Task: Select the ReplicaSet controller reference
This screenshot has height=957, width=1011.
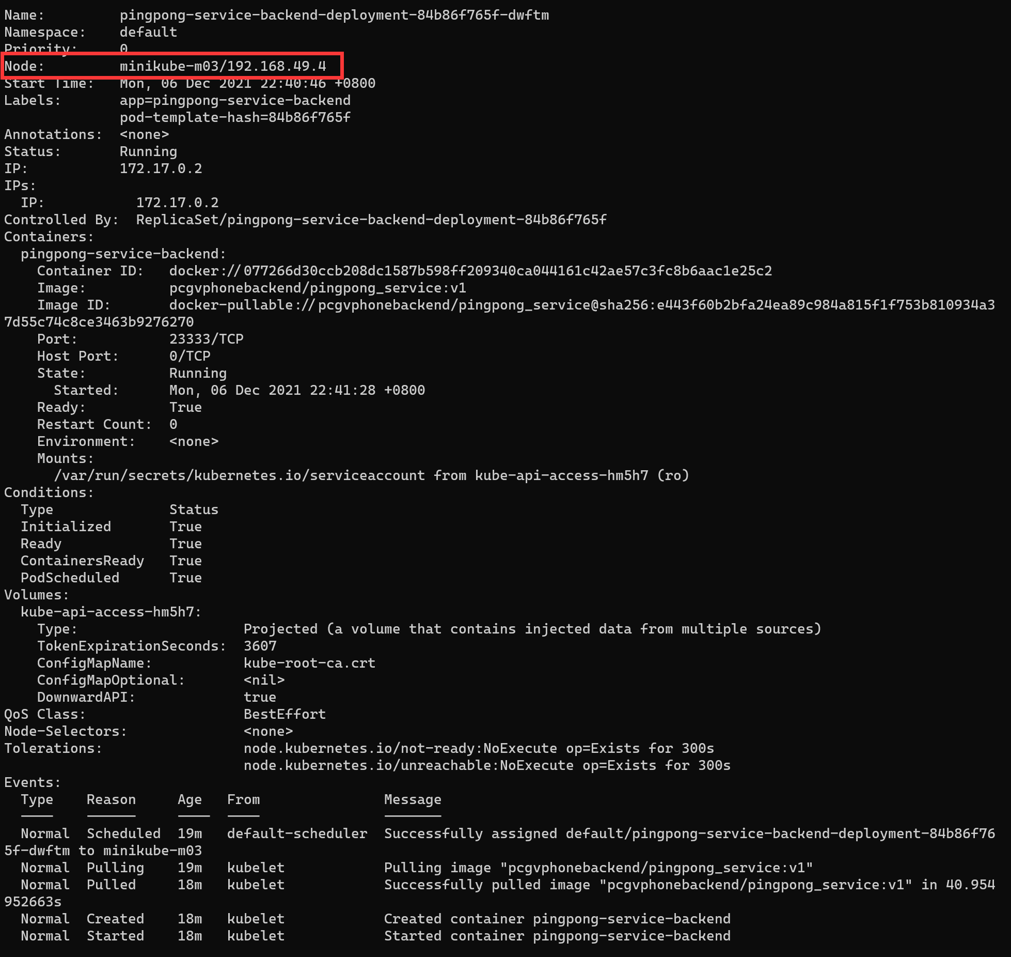Action: click(x=371, y=219)
